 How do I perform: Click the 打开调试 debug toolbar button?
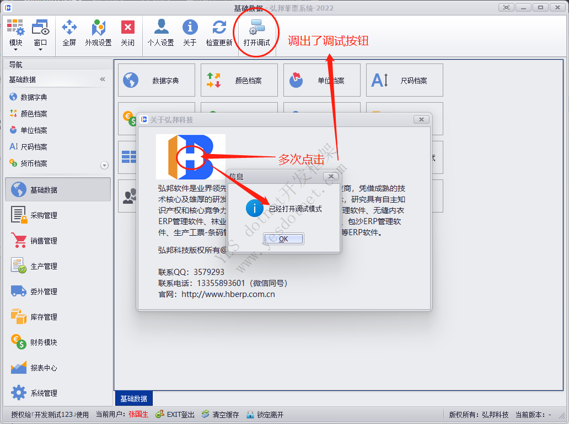point(256,34)
